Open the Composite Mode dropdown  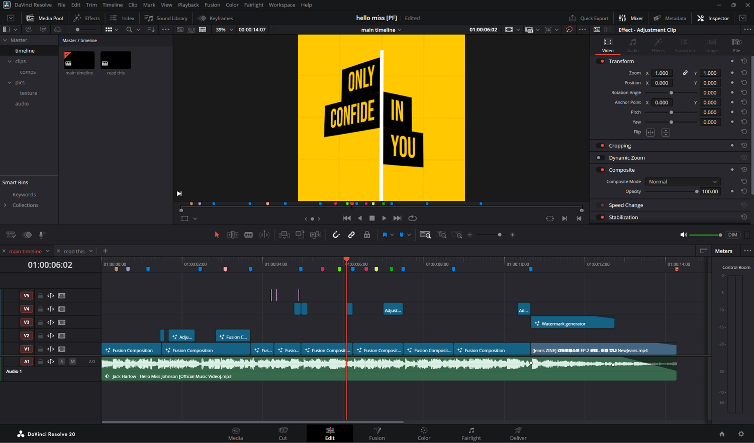(682, 182)
